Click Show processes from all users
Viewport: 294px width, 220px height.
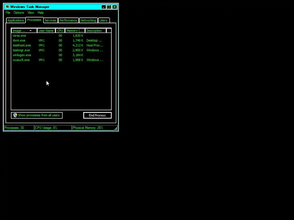(37, 115)
